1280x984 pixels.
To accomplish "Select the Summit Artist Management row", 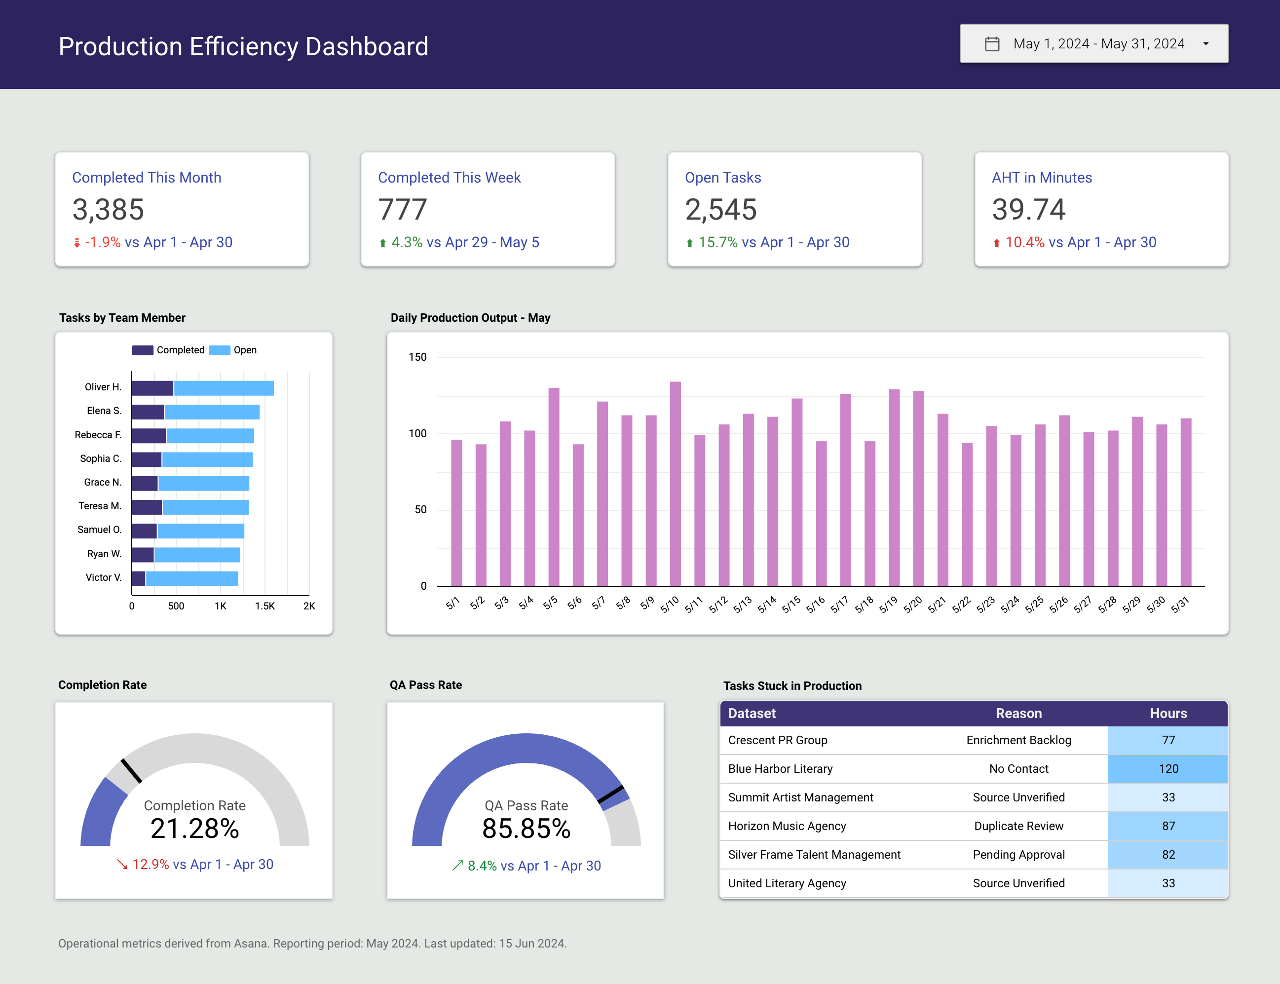I will click(x=974, y=798).
